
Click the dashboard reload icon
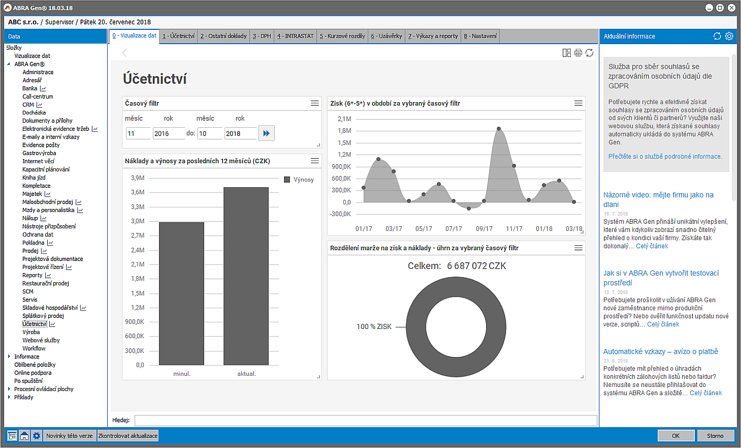[590, 53]
